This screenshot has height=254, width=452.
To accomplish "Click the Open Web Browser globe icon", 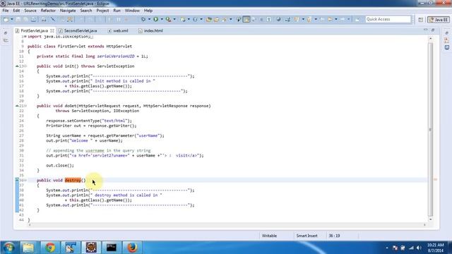I will (x=278, y=19).
